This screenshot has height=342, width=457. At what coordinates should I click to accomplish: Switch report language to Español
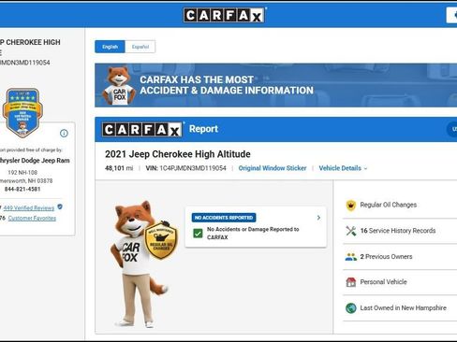140,47
